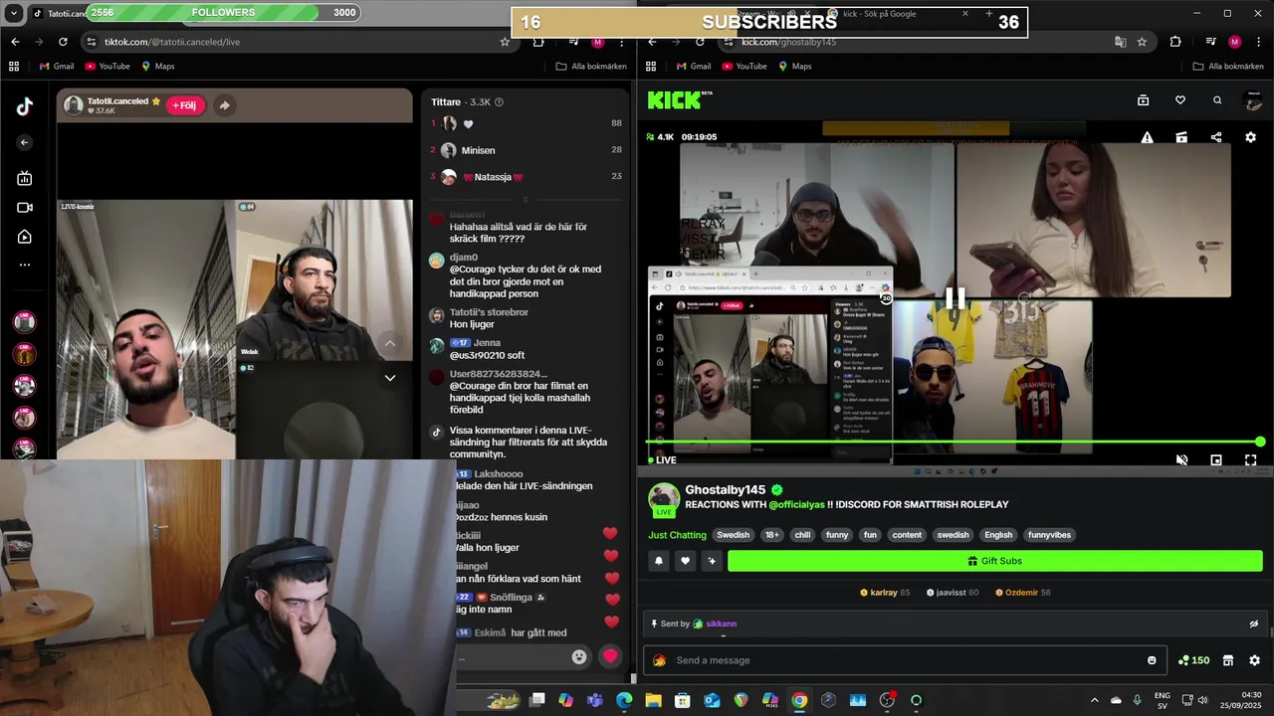
Task: Show hidden icons in Windows system tray
Action: (x=1095, y=700)
